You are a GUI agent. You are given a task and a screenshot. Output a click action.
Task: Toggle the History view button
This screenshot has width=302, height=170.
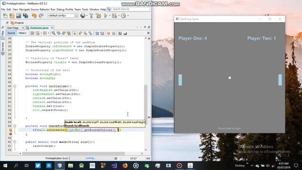pos(22,33)
